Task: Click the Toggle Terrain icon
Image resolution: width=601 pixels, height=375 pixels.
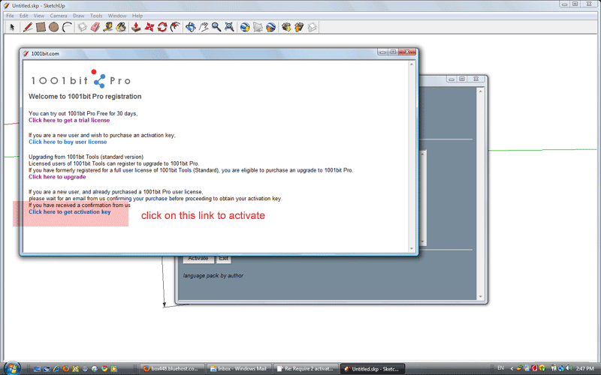Action: click(258, 27)
